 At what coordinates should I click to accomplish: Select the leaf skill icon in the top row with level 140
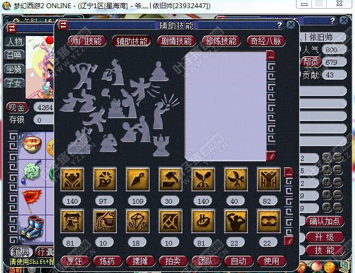203,179
